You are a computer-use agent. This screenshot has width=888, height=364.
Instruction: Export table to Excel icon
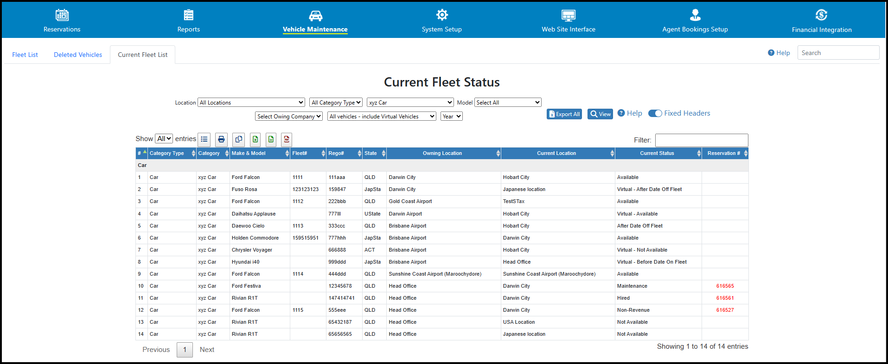pos(255,139)
